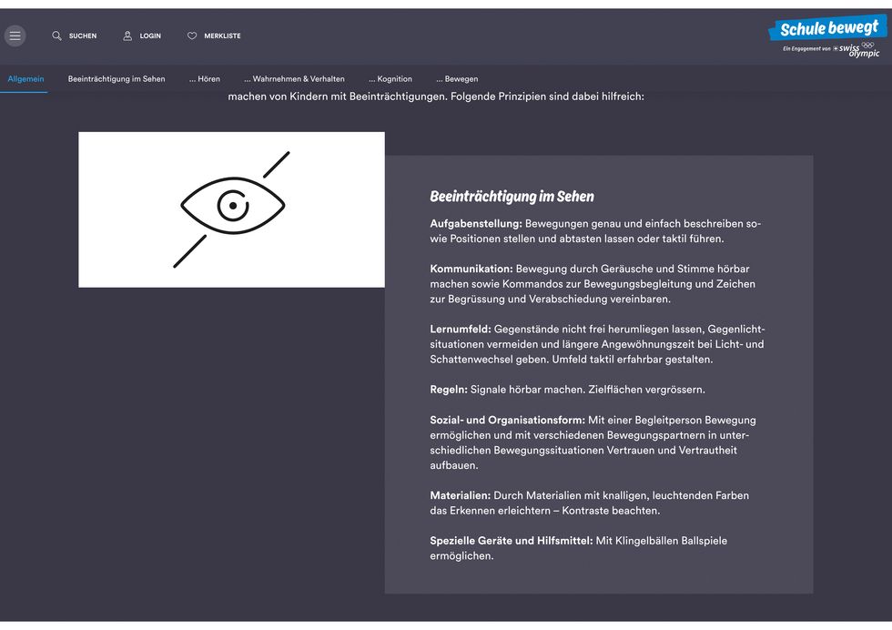Select the SUCHEN text label
892x630 pixels.
pyautogui.click(x=83, y=36)
